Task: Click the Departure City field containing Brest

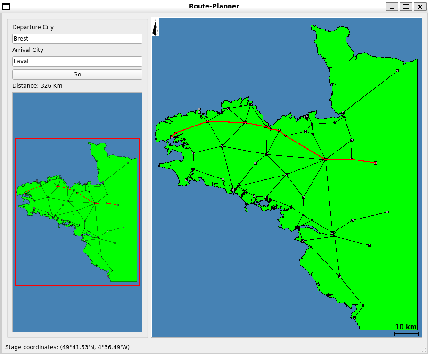Action: (x=77, y=39)
